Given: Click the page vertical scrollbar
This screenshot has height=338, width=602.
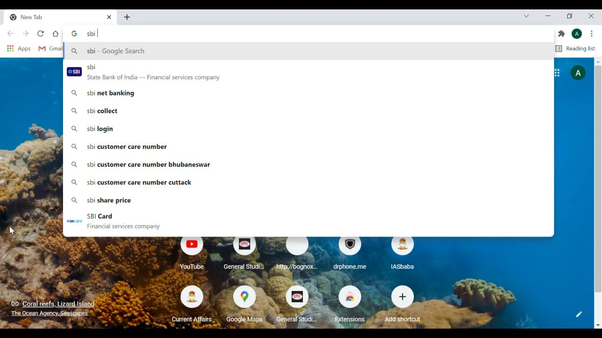Looking at the screenshot, I should click(598, 178).
